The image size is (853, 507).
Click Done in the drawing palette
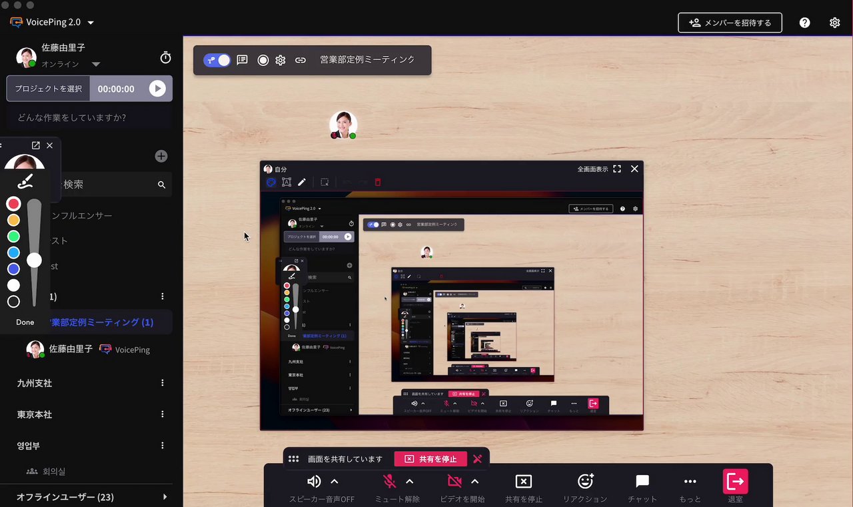point(25,322)
